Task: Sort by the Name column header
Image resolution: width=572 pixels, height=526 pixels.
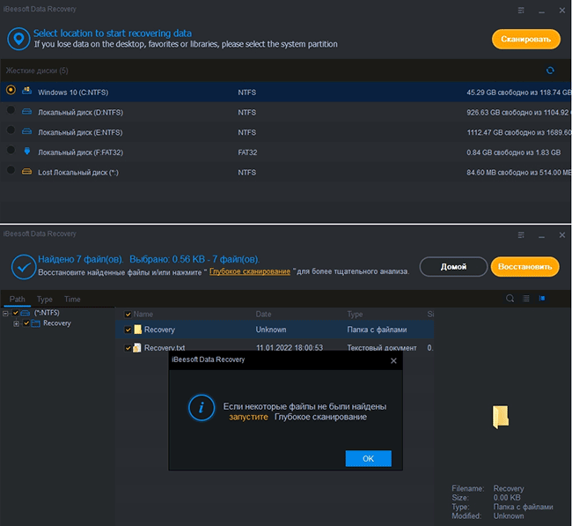Action: tap(143, 315)
